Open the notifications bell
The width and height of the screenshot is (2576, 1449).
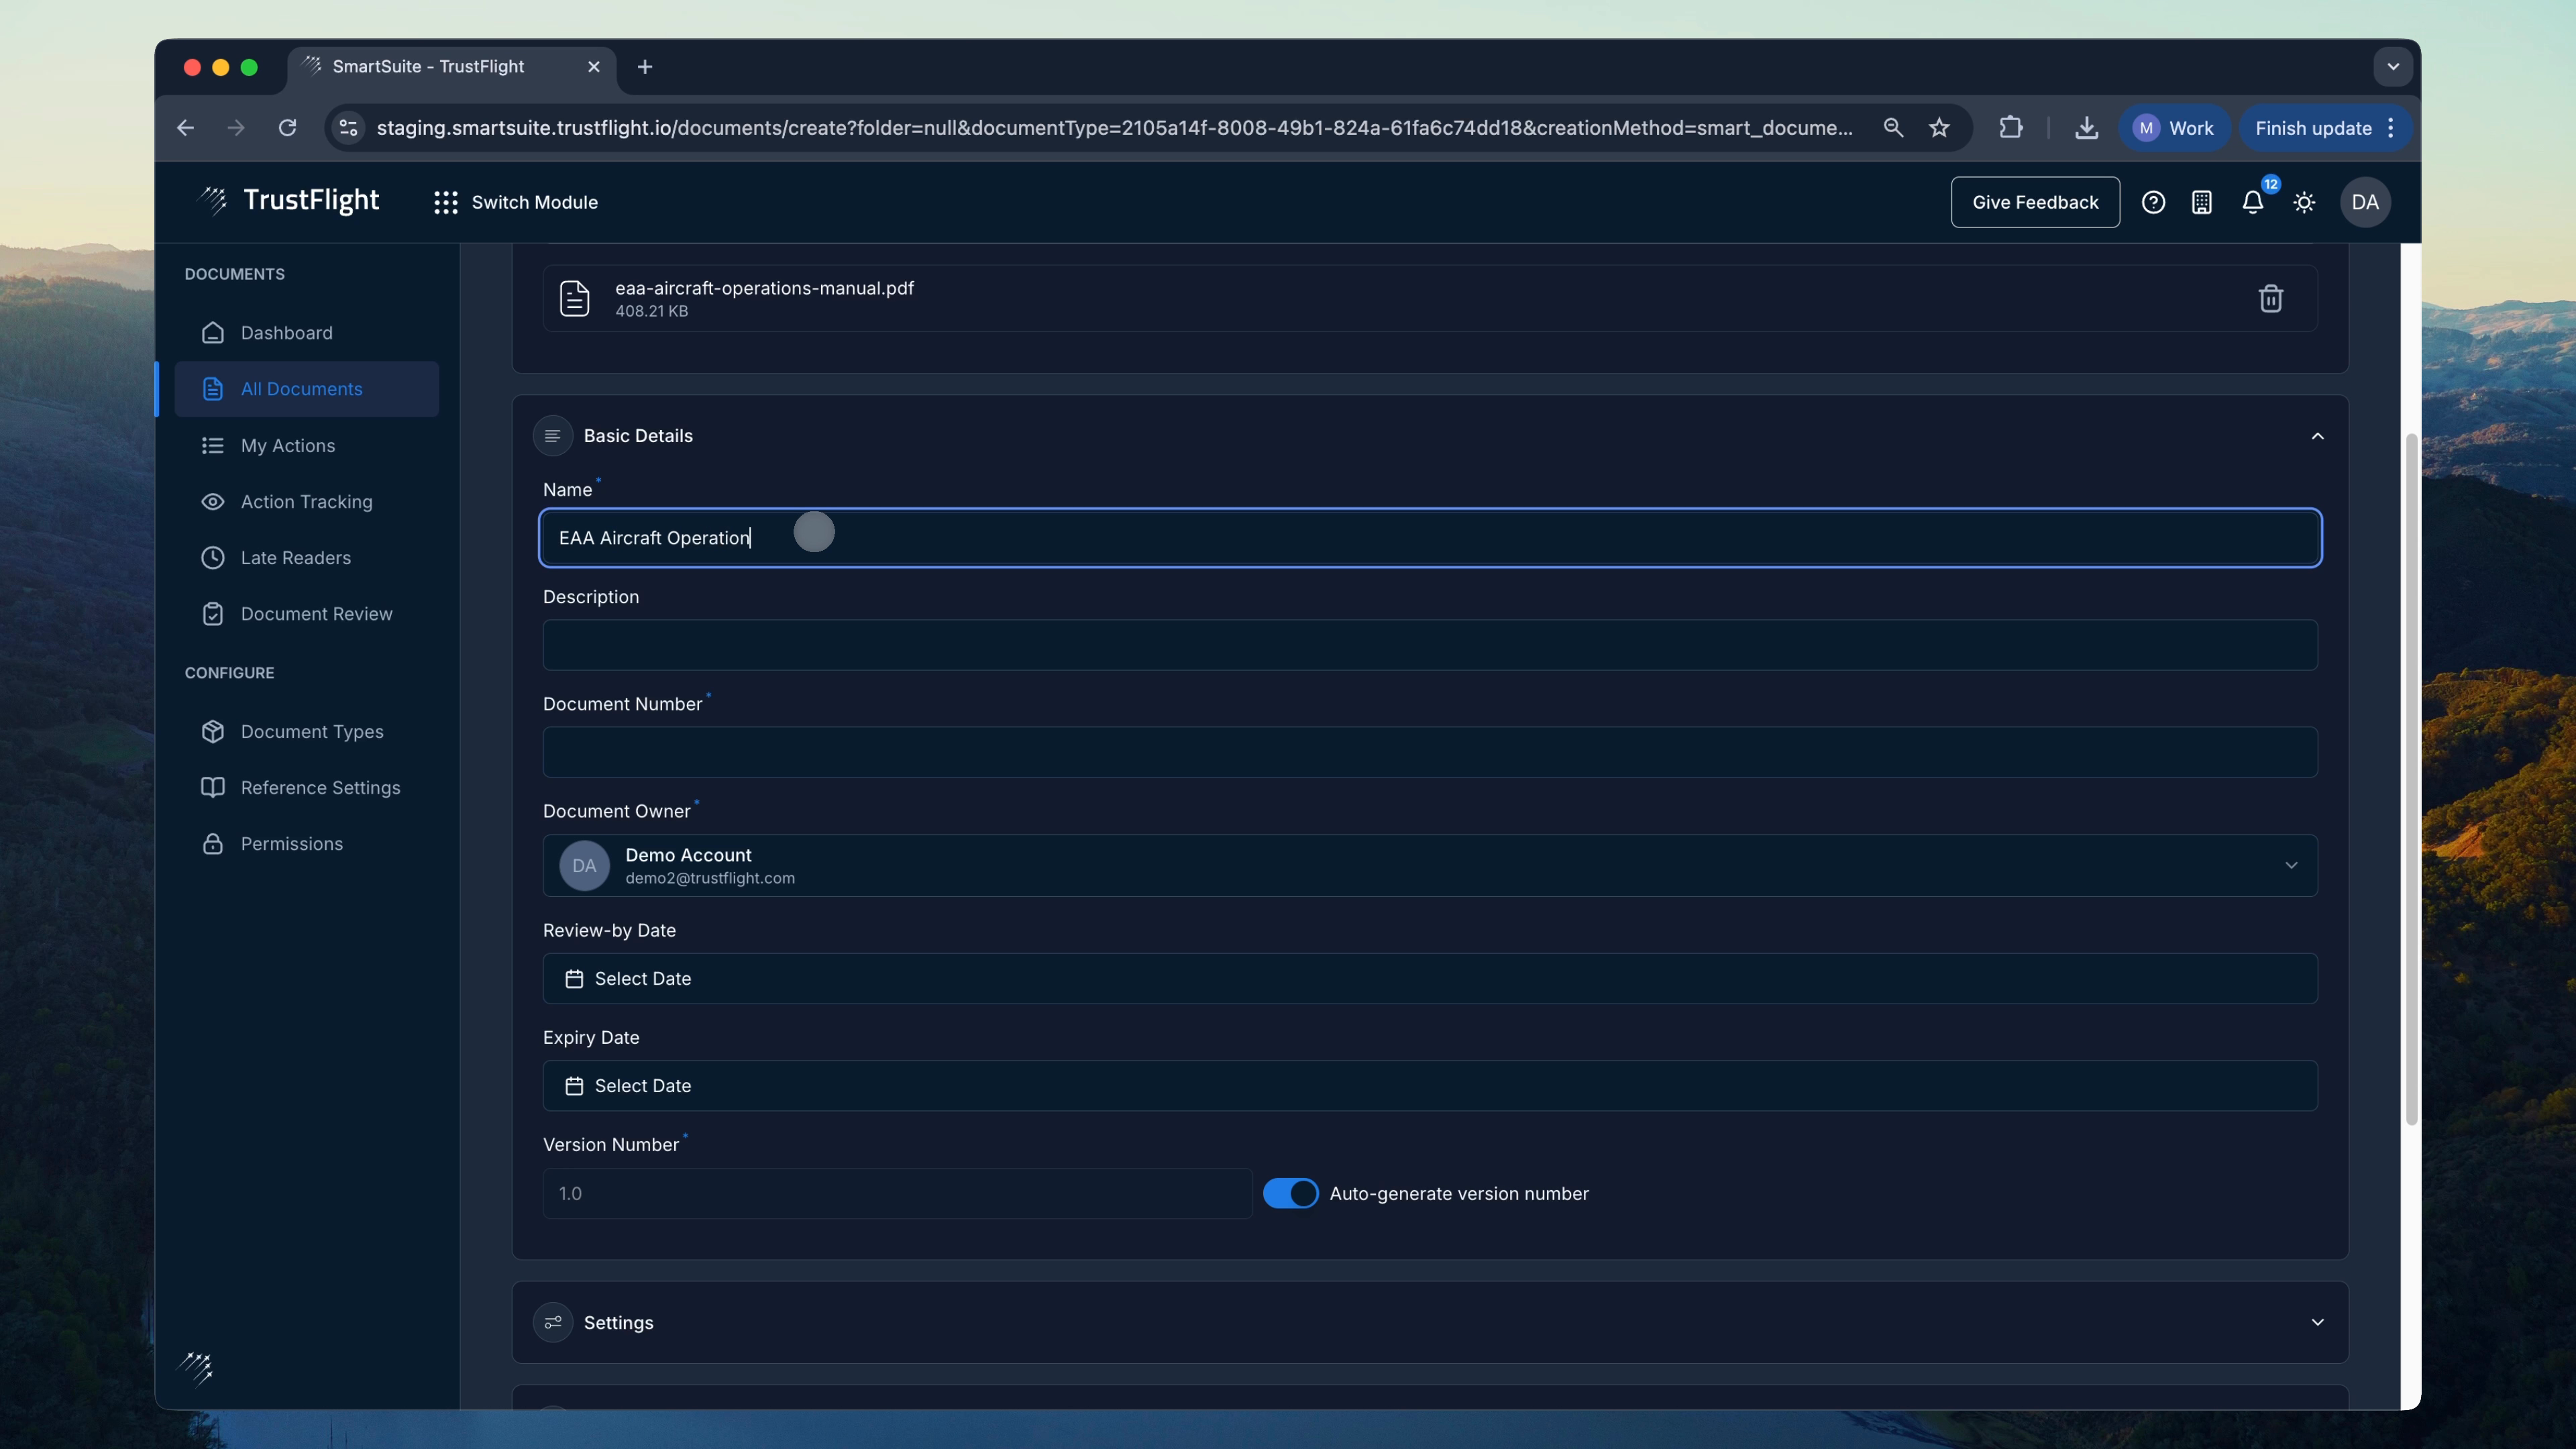[2252, 202]
